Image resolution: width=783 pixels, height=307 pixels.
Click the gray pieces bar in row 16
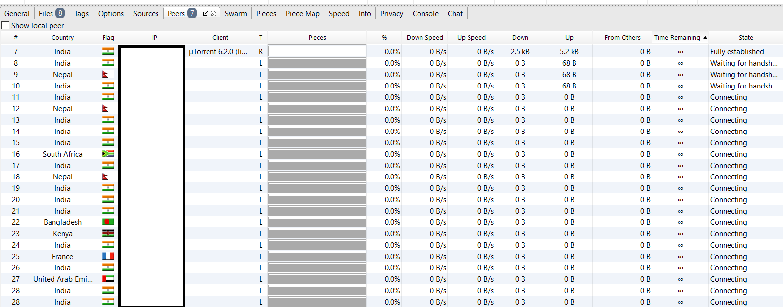click(x=317, y=154)
